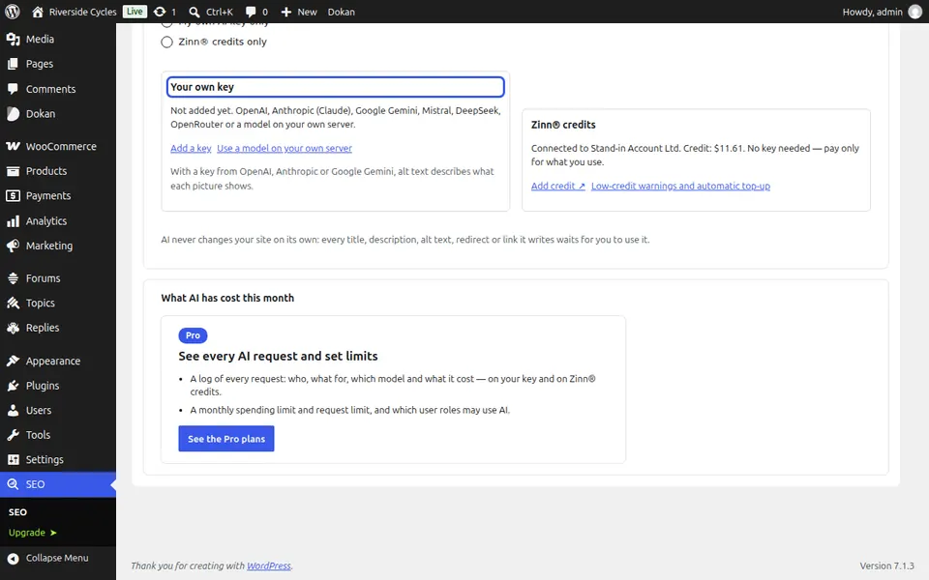Click the blue Pro badge
This screenshot has height=580, width=929.
click(194, 335)
